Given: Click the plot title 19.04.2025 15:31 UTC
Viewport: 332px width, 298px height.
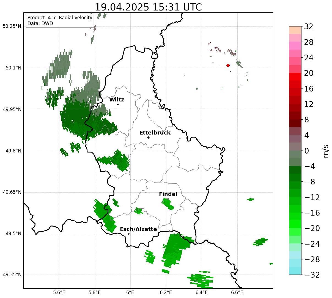Looking at the screenshot, I should click(148, 7).
